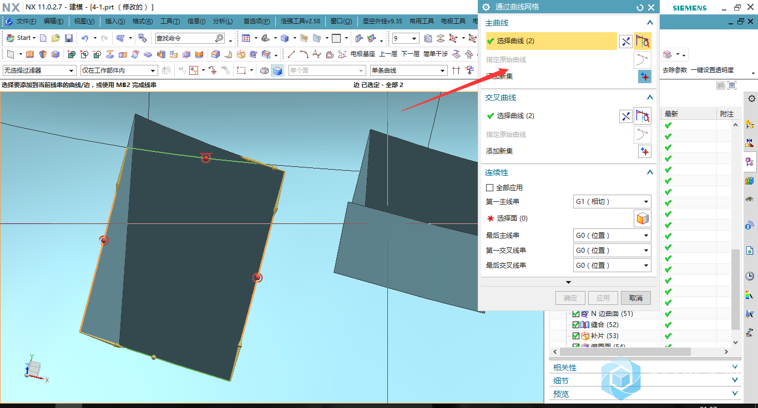
Task: Select the line sketch tool
Action: pos(291,54)
